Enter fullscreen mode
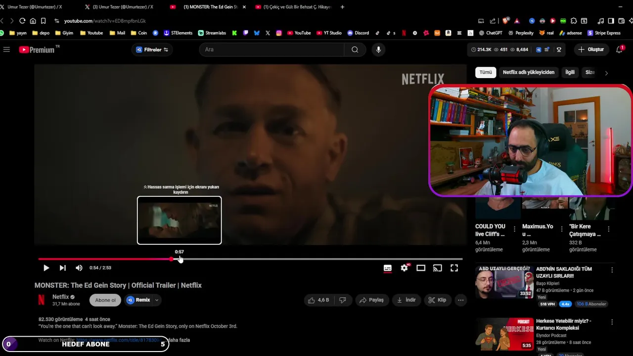 454,268
